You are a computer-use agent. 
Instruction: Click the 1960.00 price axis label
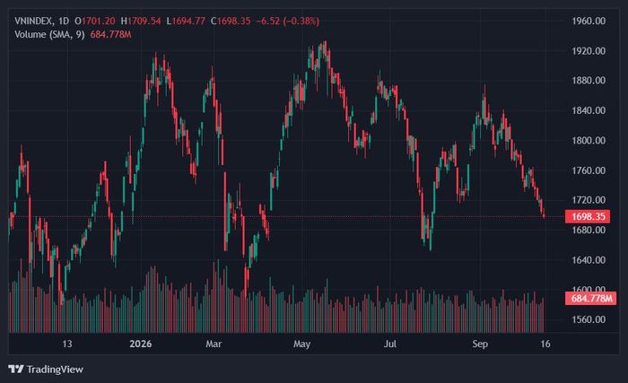(589, 21)
